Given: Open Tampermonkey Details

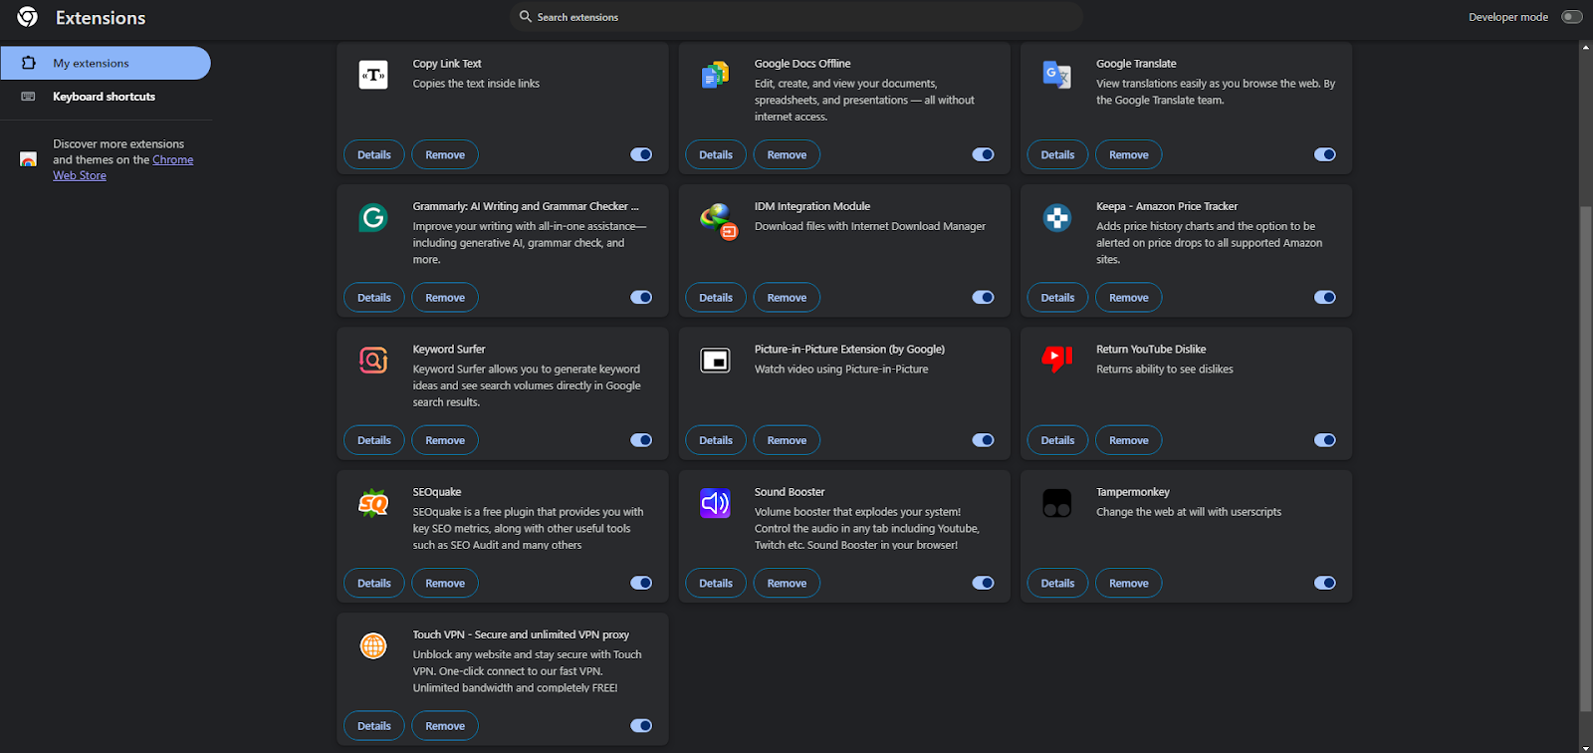Looking at the screenshot, I should pos(1057,584).
